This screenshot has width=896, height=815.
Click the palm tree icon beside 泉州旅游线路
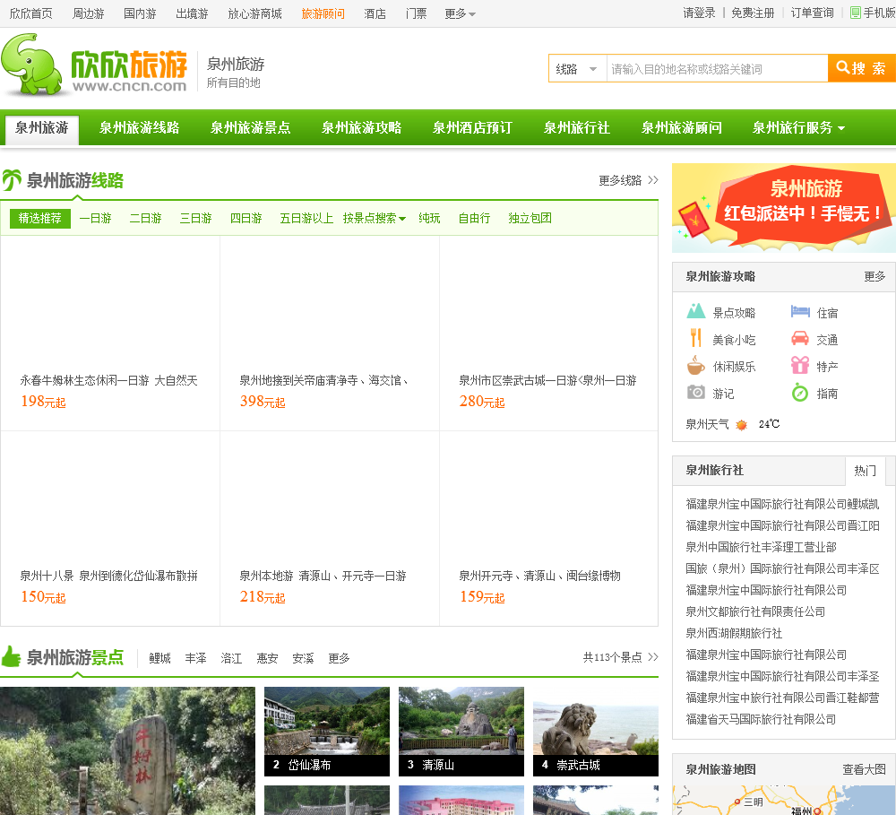tap(12, 180)
